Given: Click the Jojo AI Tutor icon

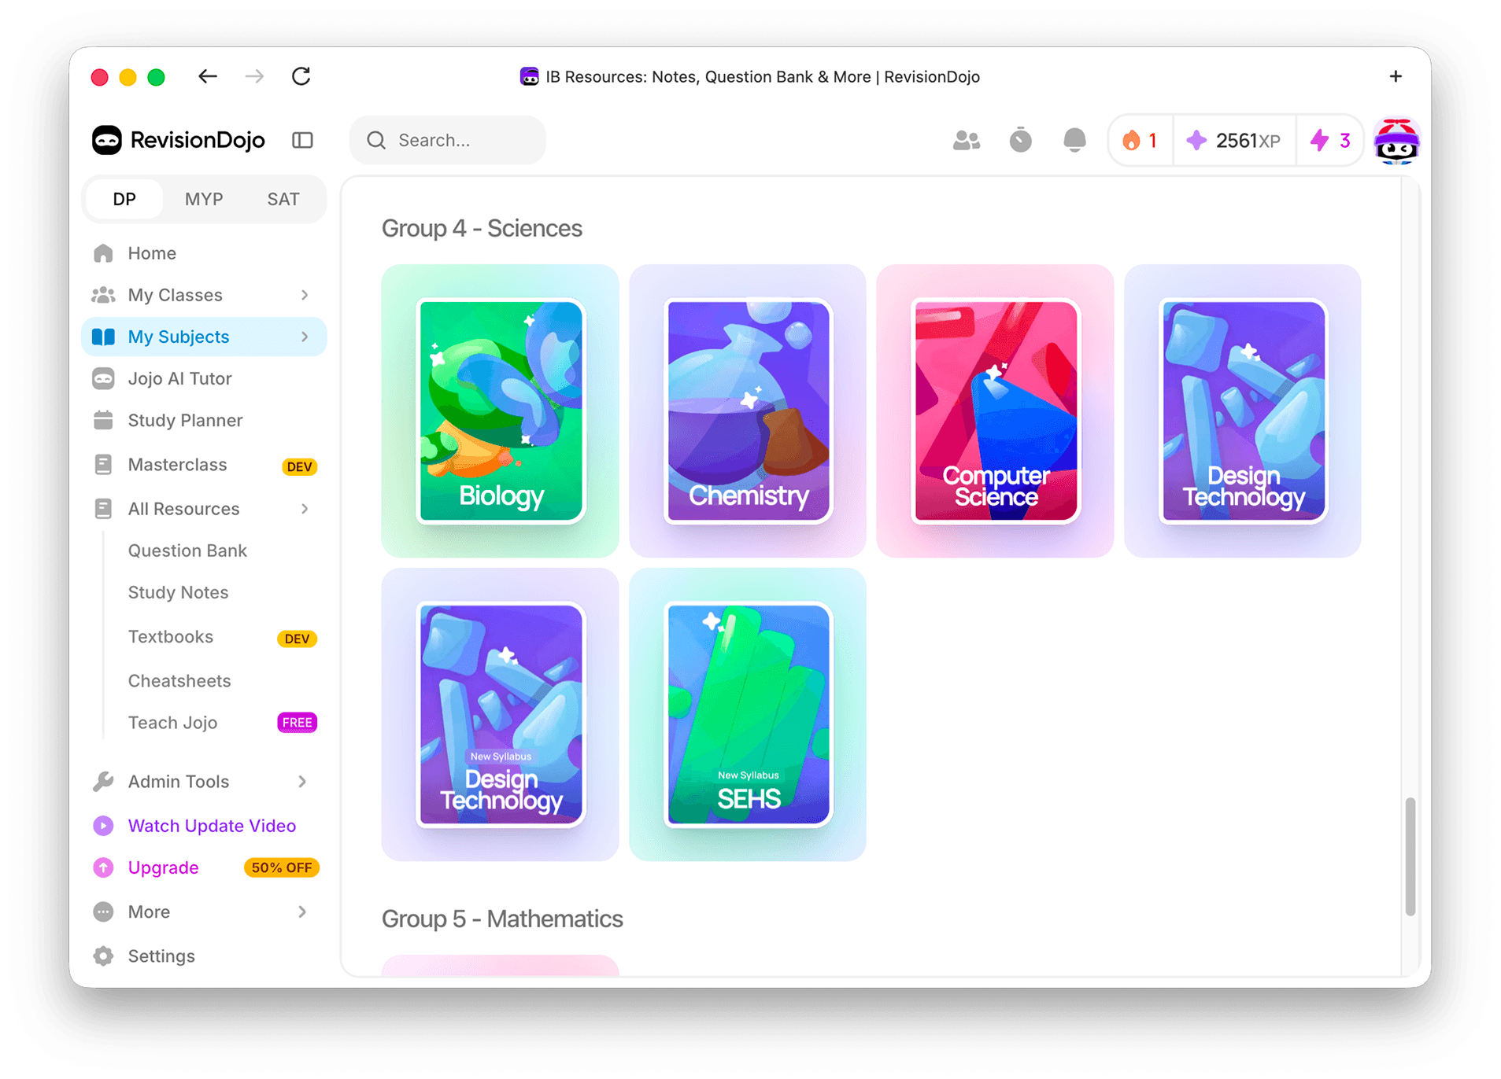Looking at the screenshot, I should pos(103,378).
